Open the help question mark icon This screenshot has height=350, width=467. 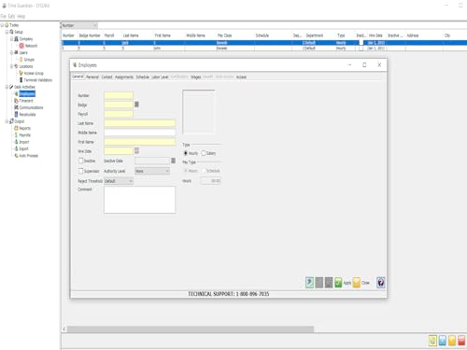click(381, 283)
